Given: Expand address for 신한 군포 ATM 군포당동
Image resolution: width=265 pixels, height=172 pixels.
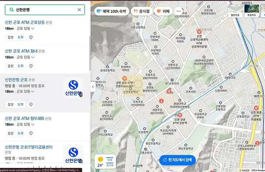Looking at the screenshot, I should click(x=33, y=29).
